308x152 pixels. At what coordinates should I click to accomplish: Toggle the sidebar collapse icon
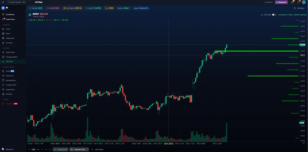3,2
